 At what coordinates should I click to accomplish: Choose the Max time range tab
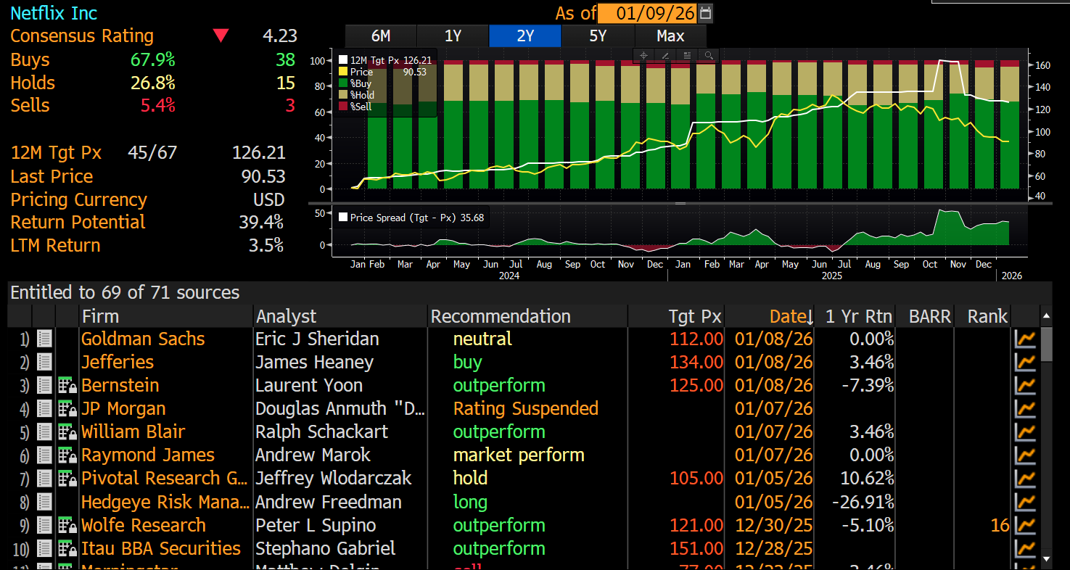[x=670, y=36]
